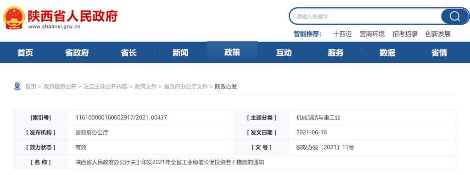Click the 主题分类 field label
This screenshot has width=470, height=175.
(262, 118)
